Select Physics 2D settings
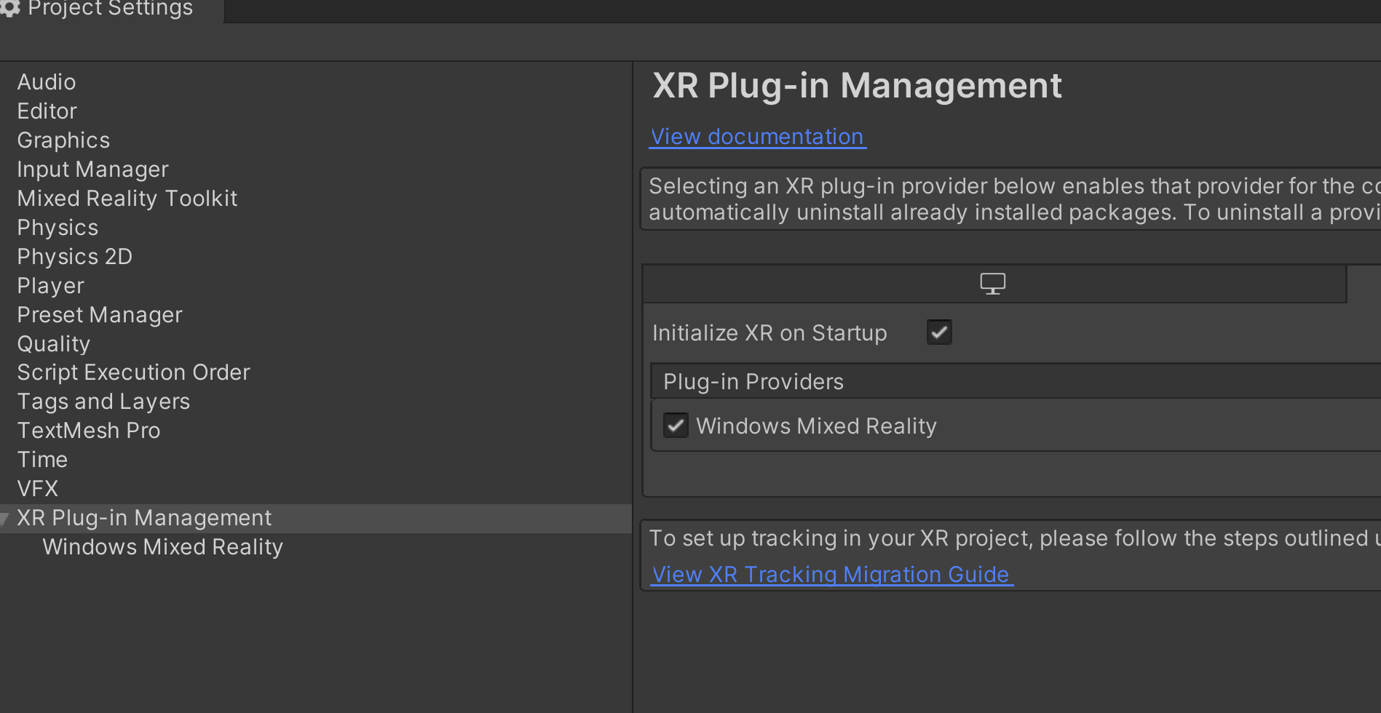Screen dimensions: 1381x713 [75, 257]
